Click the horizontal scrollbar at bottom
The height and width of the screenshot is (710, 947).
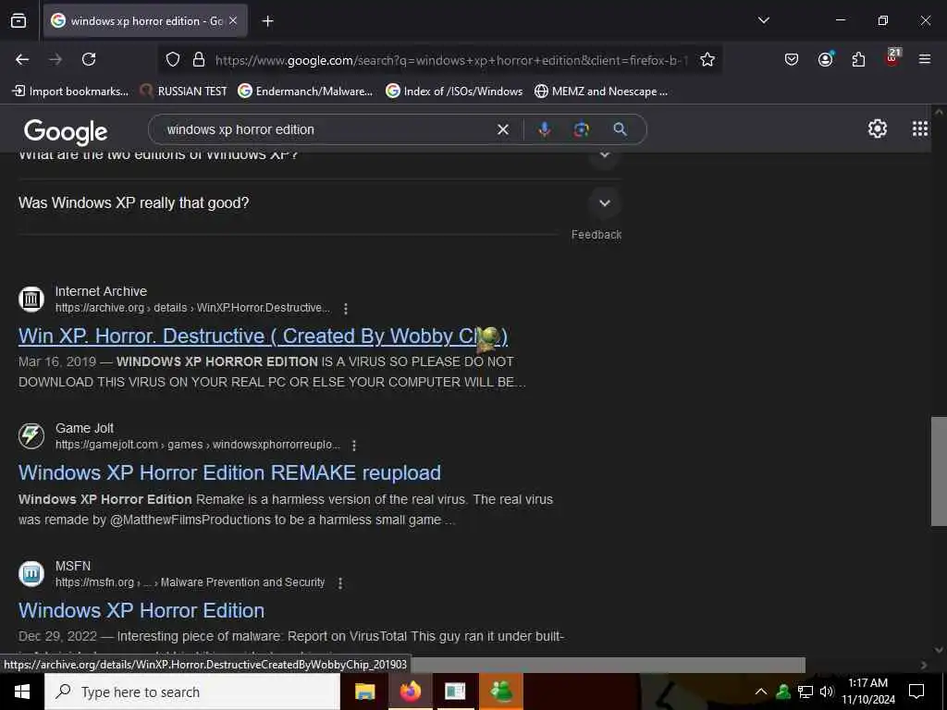pos(607,665)
